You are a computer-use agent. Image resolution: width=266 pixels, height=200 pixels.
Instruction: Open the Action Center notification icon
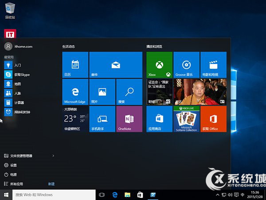236,195
